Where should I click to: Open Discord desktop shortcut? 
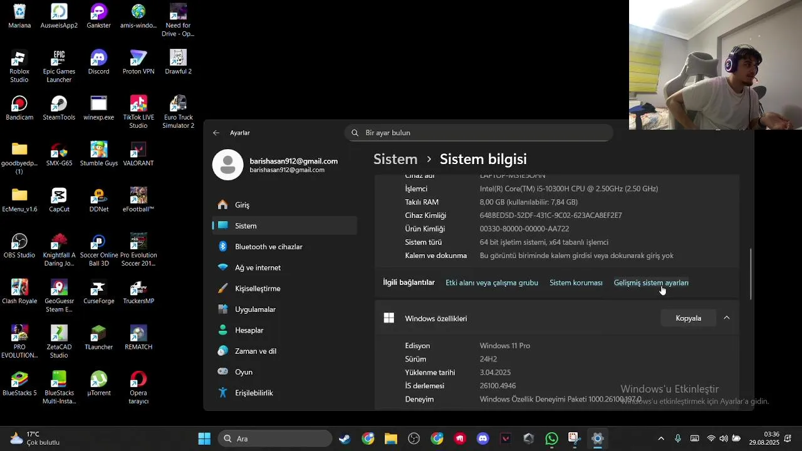click(x=98, y=63)
